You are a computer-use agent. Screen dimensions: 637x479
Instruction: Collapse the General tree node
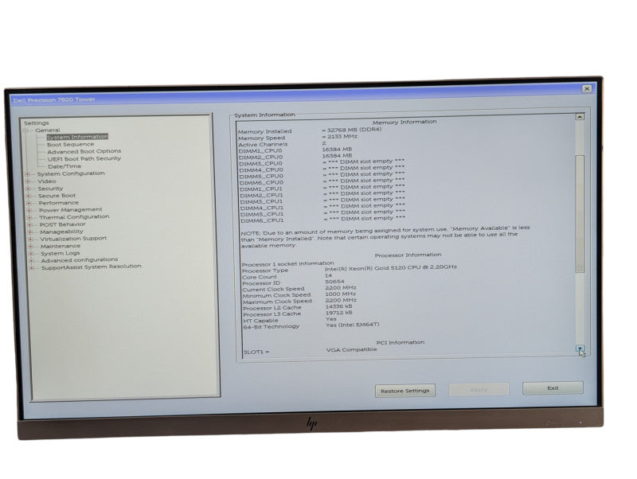(x=26, y=130)
